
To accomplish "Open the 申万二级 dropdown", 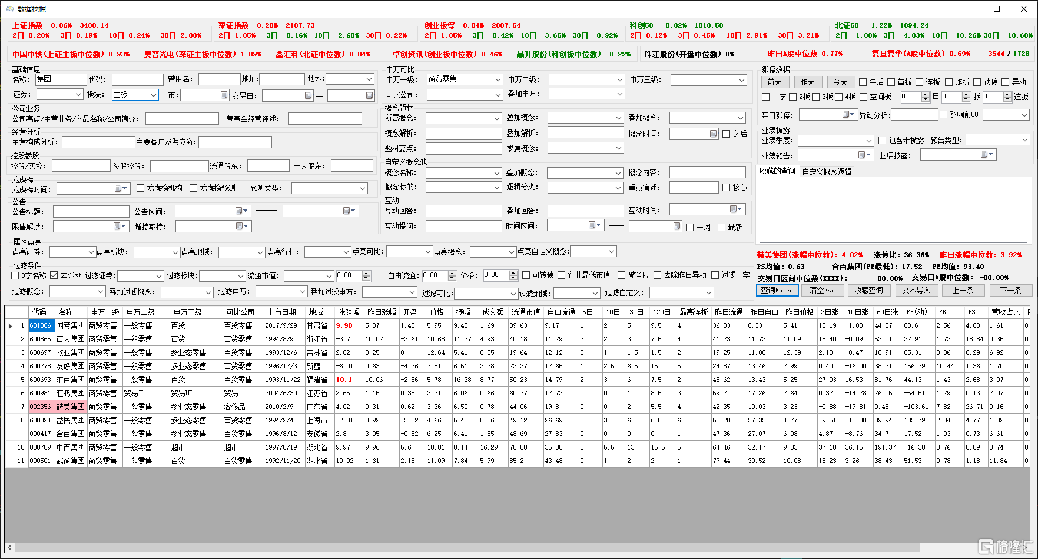I will pos(586,79).
